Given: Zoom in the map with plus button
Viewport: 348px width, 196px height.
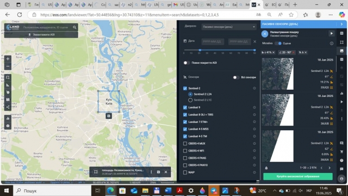Looking at the screenshot, I should pos(8,59).
